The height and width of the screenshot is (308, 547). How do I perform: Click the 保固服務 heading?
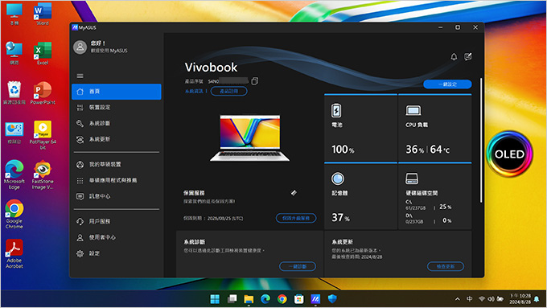(x=194, y=193)
